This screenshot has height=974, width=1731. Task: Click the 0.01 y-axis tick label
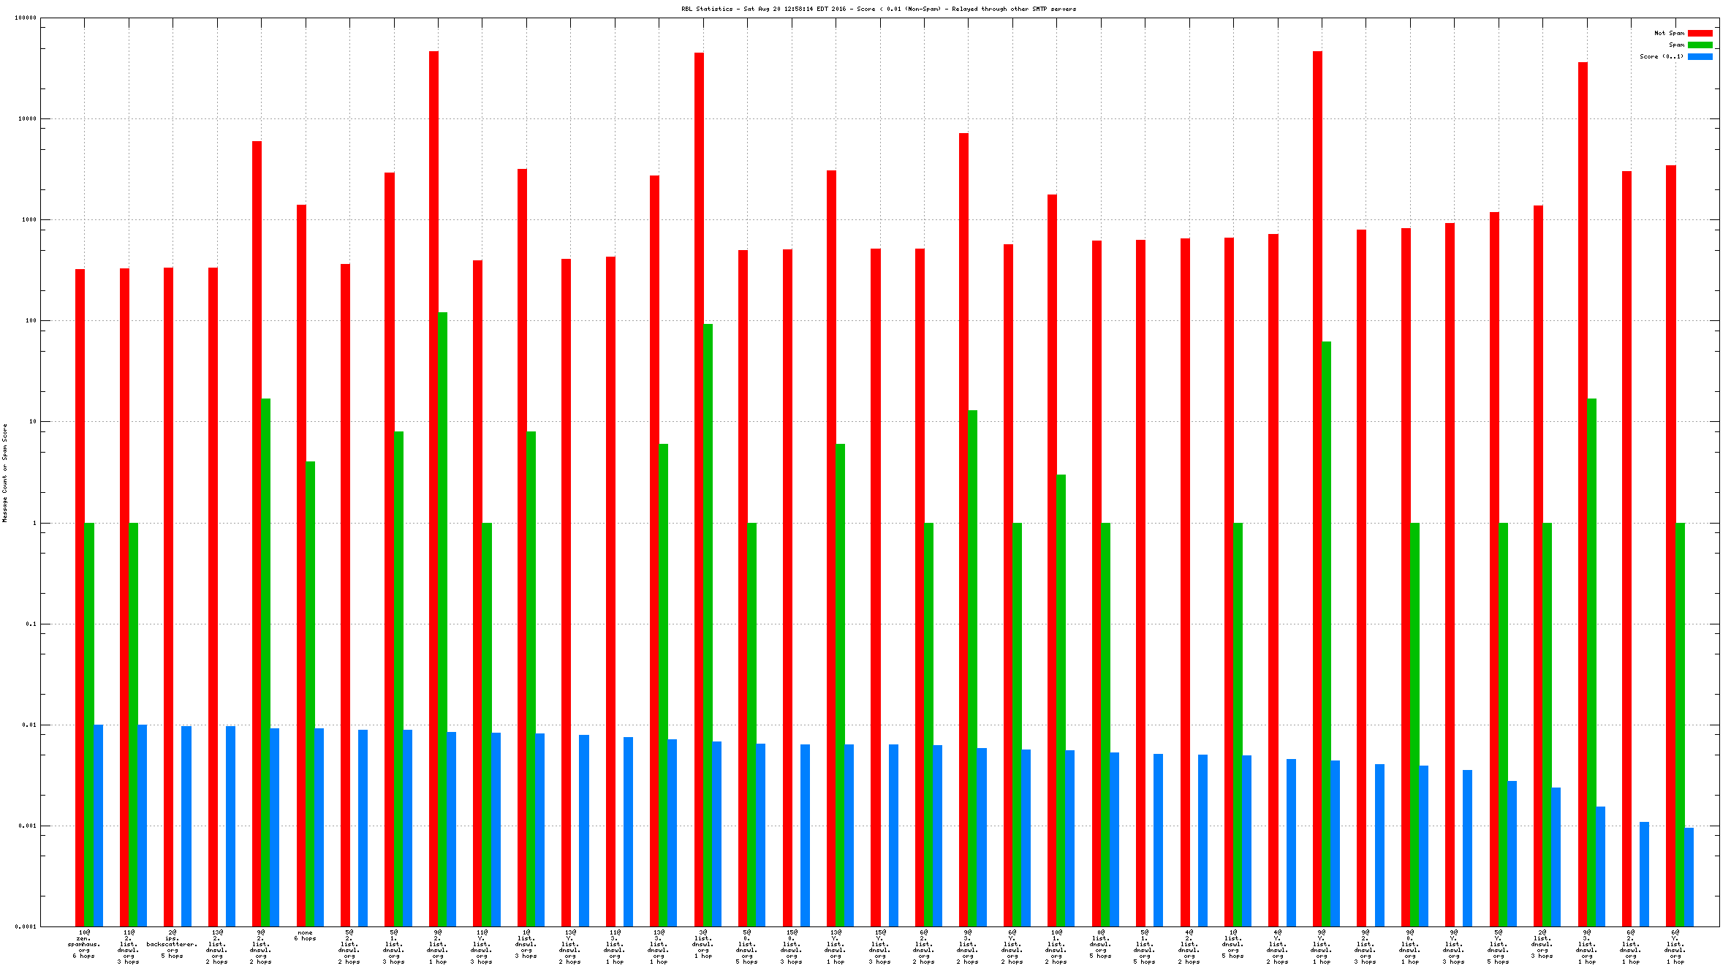coord(29,725)
